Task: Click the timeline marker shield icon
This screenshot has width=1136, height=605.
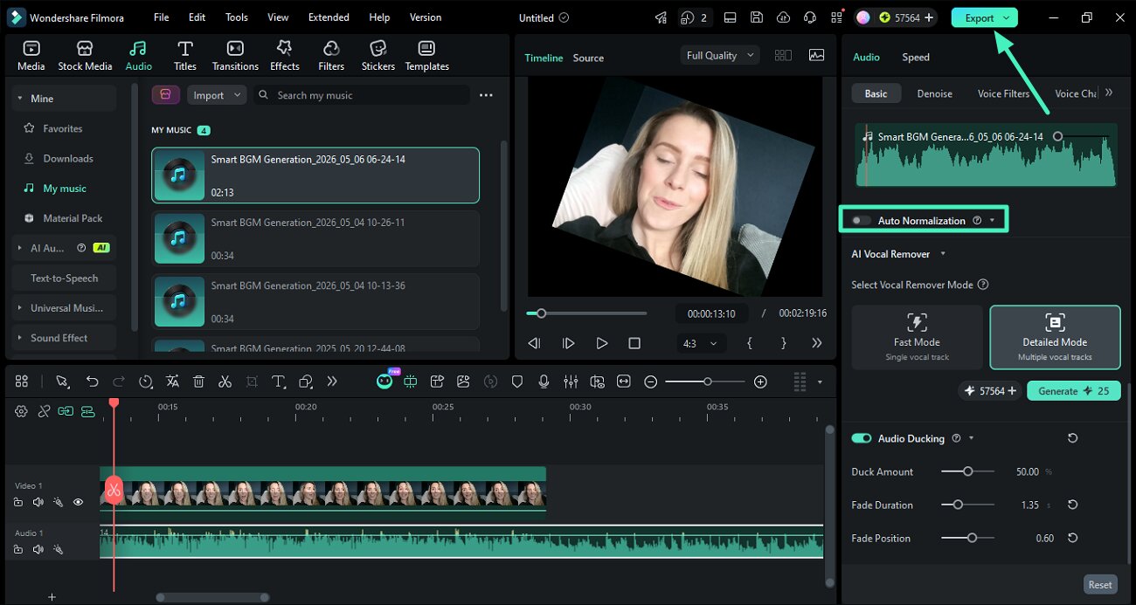Action: [x=517, y=382]
